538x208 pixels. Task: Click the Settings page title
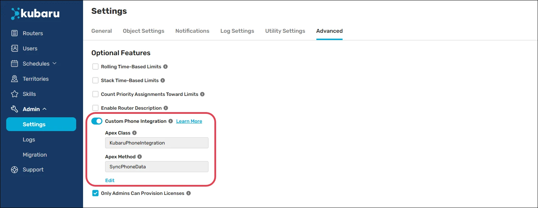click(109, 11)
